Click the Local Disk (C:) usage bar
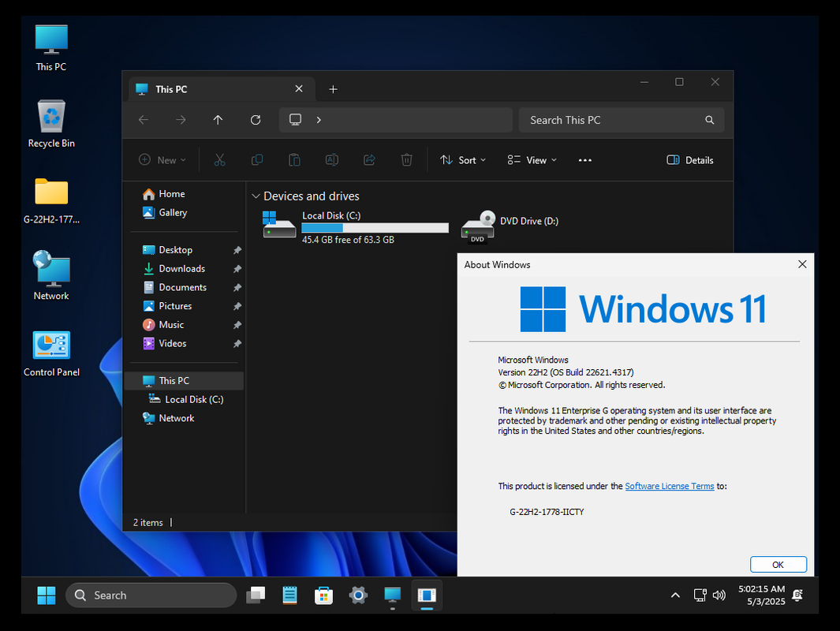The image size is (840, 631). point(375,228)
